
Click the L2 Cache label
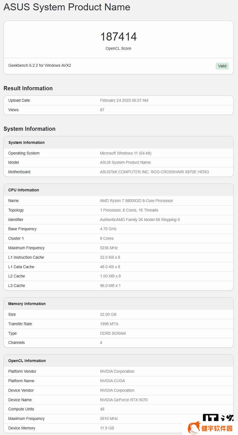coord(17,276)
